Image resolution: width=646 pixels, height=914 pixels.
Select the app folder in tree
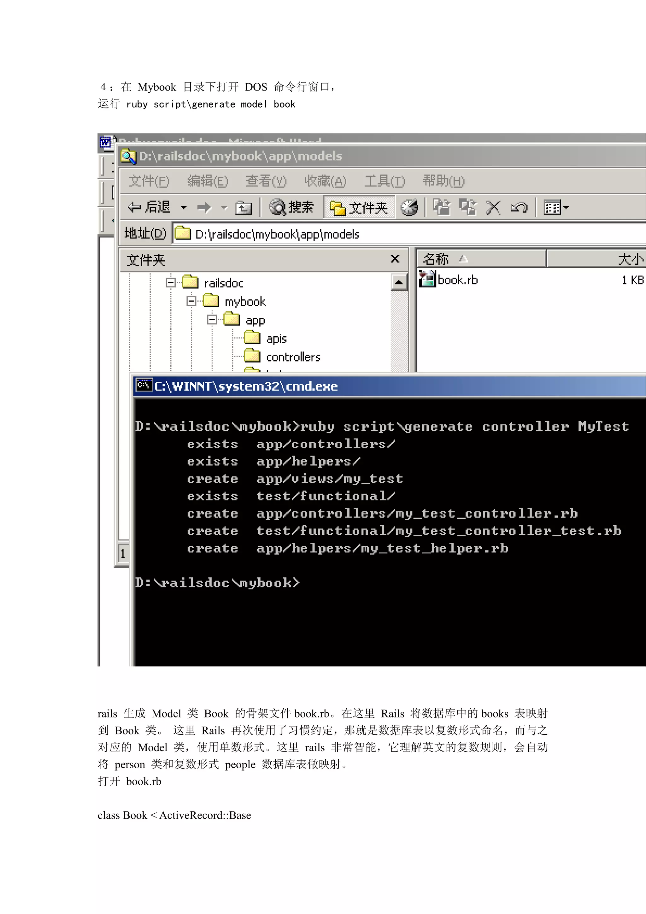(x=255, y=321)
